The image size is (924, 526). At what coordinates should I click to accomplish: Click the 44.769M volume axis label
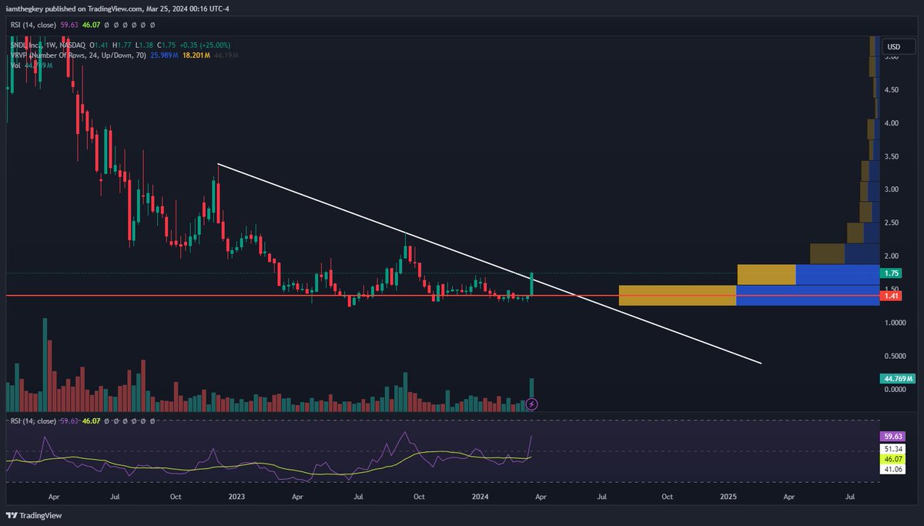point(897,378)
